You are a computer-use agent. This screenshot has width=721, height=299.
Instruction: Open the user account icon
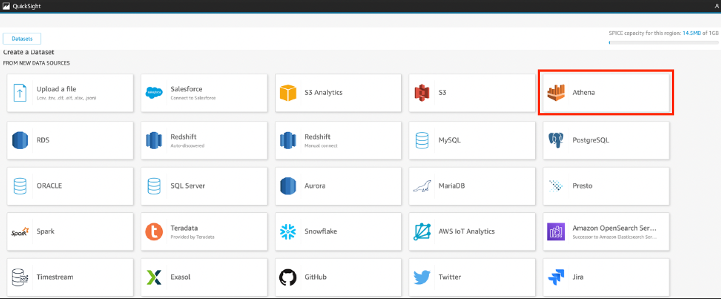tap(717, 6)
